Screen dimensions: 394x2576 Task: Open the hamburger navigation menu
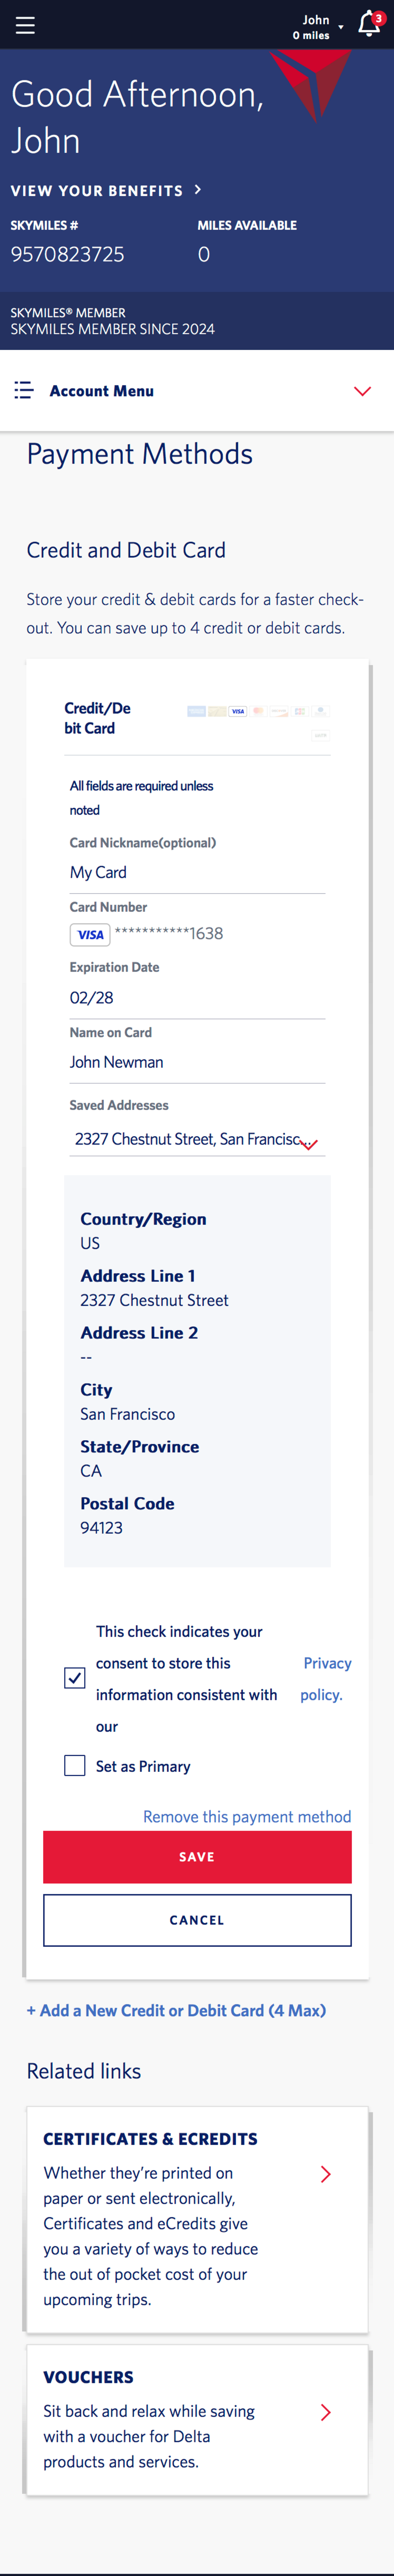(x=24, y=25)
